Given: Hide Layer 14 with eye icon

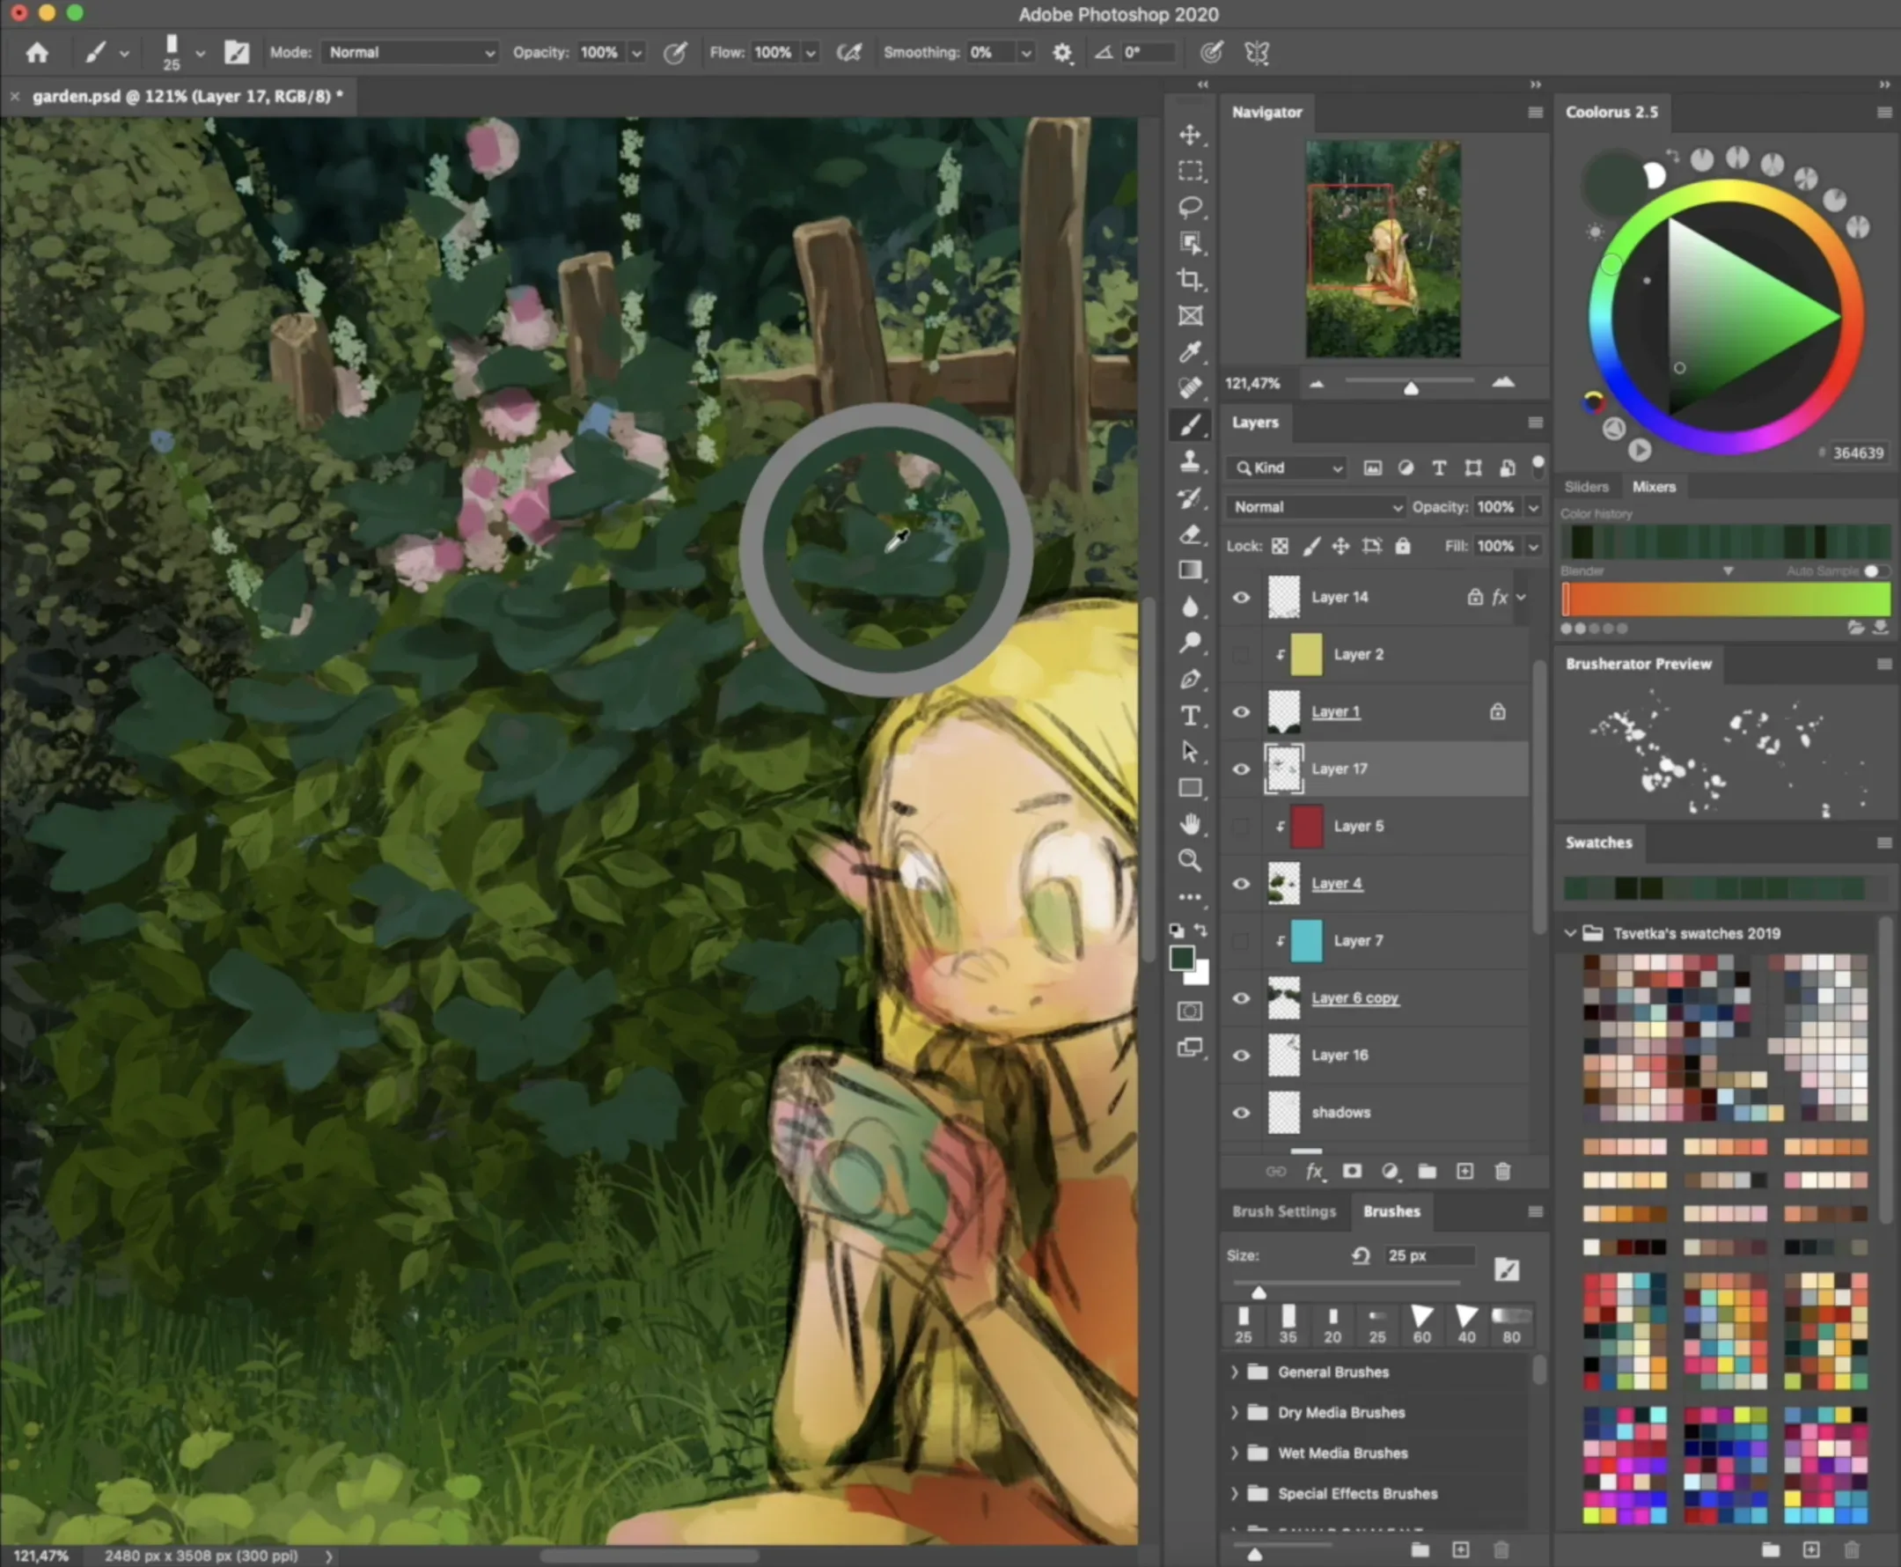Looking at the screenshot, I should pos(1242,598).
